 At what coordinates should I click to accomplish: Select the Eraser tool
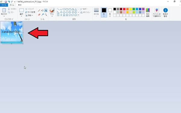pyautogui.click(x=39, y=15)
